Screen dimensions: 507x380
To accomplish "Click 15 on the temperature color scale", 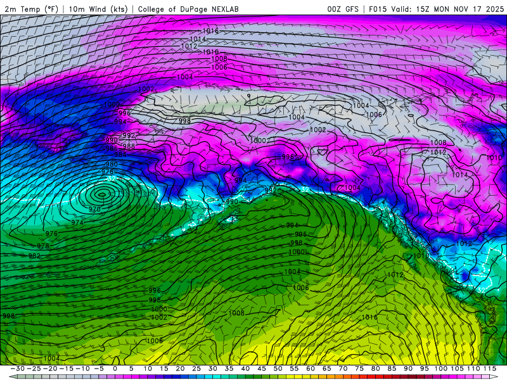I will click(164, 369).
